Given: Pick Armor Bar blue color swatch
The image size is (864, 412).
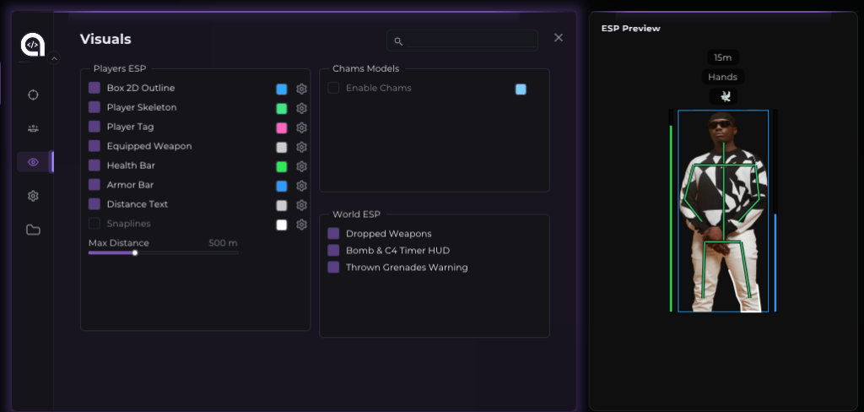Looking at the screenshot, I should 282,186.
